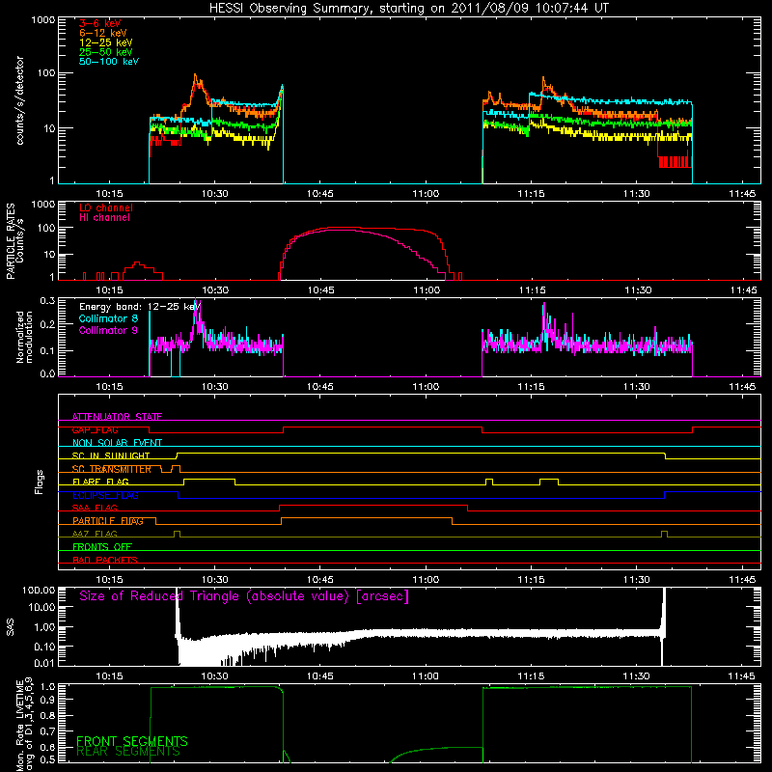Viewport: 772px width, 772px height.
Task: Click the ECLIPSE_FLAG label
Action: (x=105, y=495)
